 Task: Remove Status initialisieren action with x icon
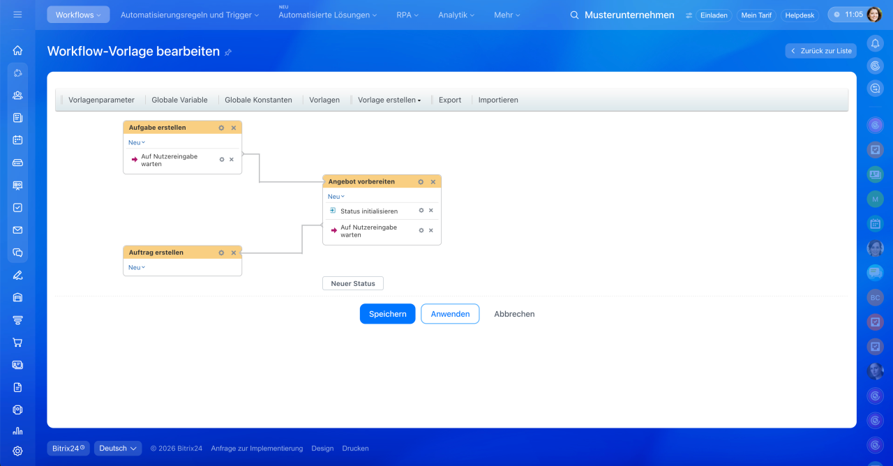pyautogui.click(x=431, y=211)
